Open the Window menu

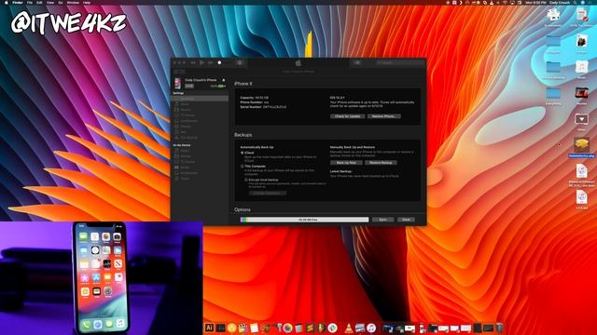pyautogui.click(x=73, y=2)
